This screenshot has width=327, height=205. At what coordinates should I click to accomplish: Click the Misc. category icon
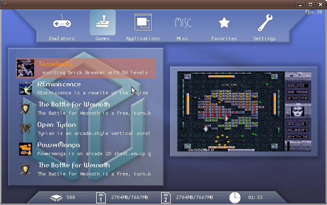[x=183, y=22]
